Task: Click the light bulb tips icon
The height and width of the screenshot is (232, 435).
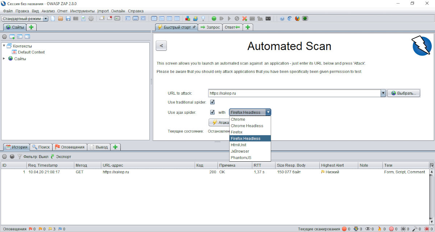Action: 203,18
